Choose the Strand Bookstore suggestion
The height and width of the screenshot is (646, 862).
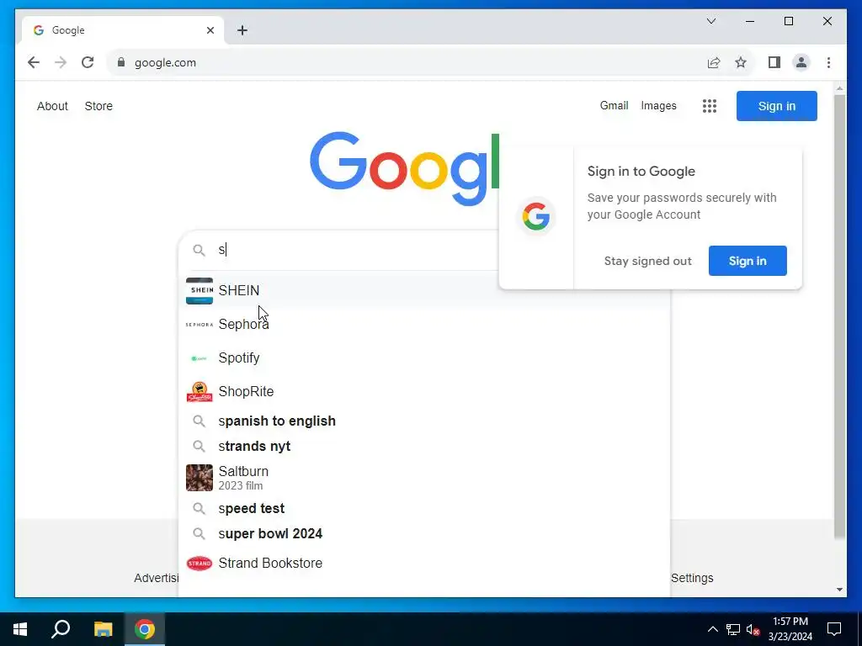click(x=424, y=563)
